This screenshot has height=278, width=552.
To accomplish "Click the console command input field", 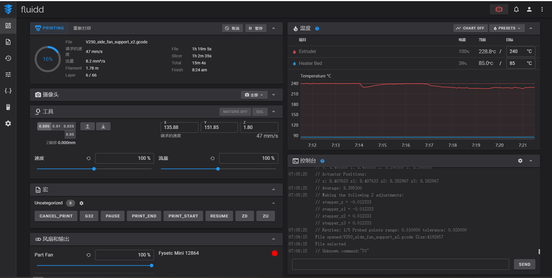I will [401, 264].
